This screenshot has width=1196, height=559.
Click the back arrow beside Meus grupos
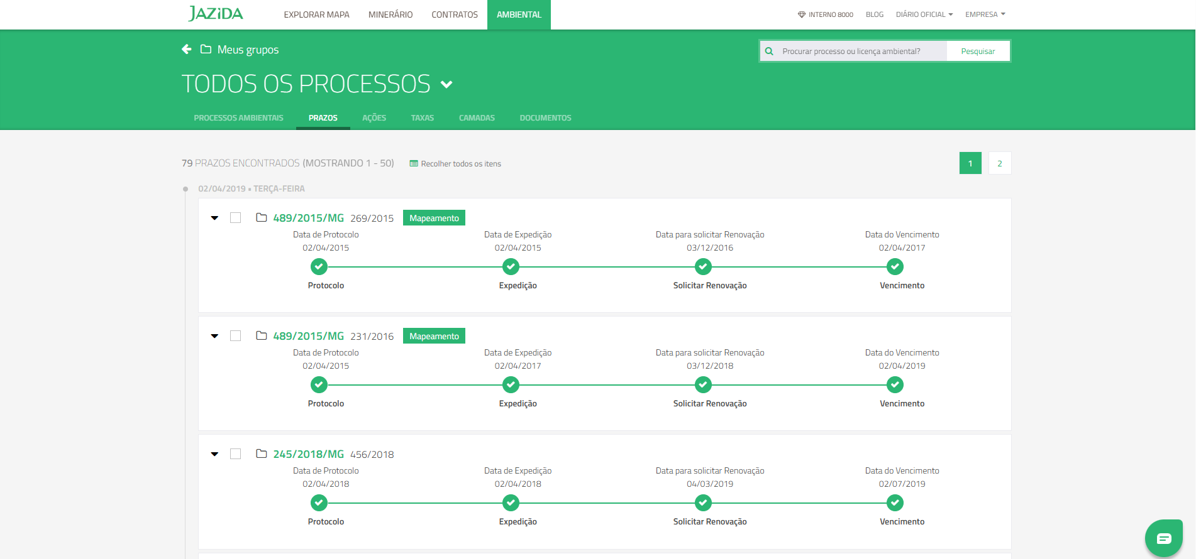(x=186, y=49)
